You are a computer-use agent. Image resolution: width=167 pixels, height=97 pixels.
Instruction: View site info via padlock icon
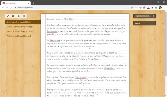[x=16, y=7]
